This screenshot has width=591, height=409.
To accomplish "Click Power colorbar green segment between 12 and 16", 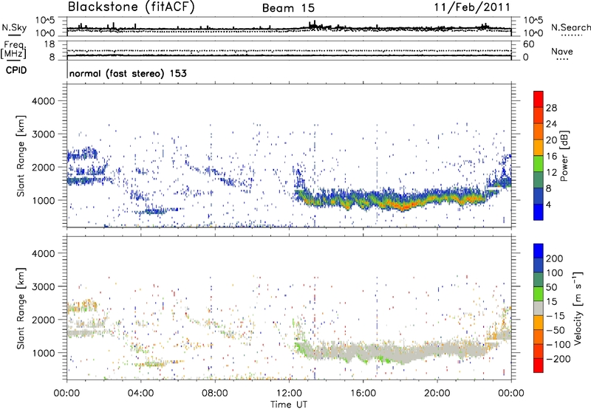I will point(539,164).
